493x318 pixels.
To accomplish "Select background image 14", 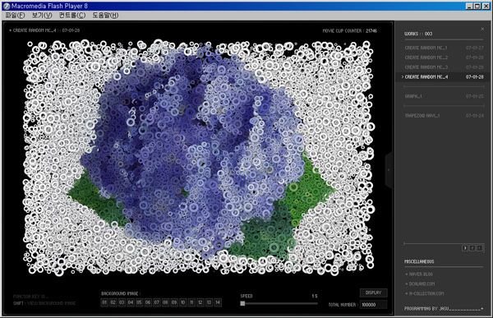I will click(x=218, y=302).
